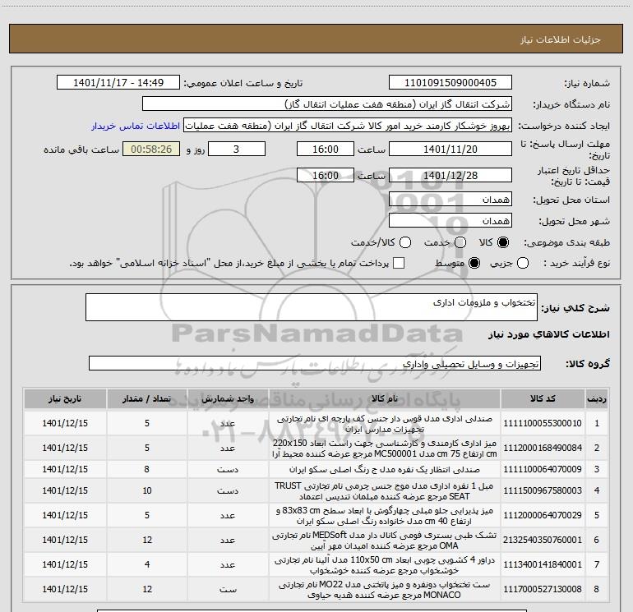Click the goods group field تجهیزات و وسایل تحصیلی واداری
633x612 pixels.
(x=315, y=363)
